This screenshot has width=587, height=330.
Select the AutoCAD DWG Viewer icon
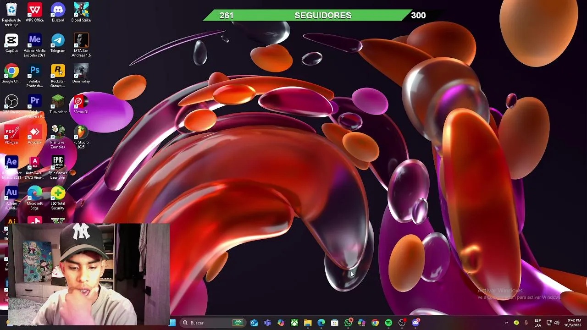point(34,167)
